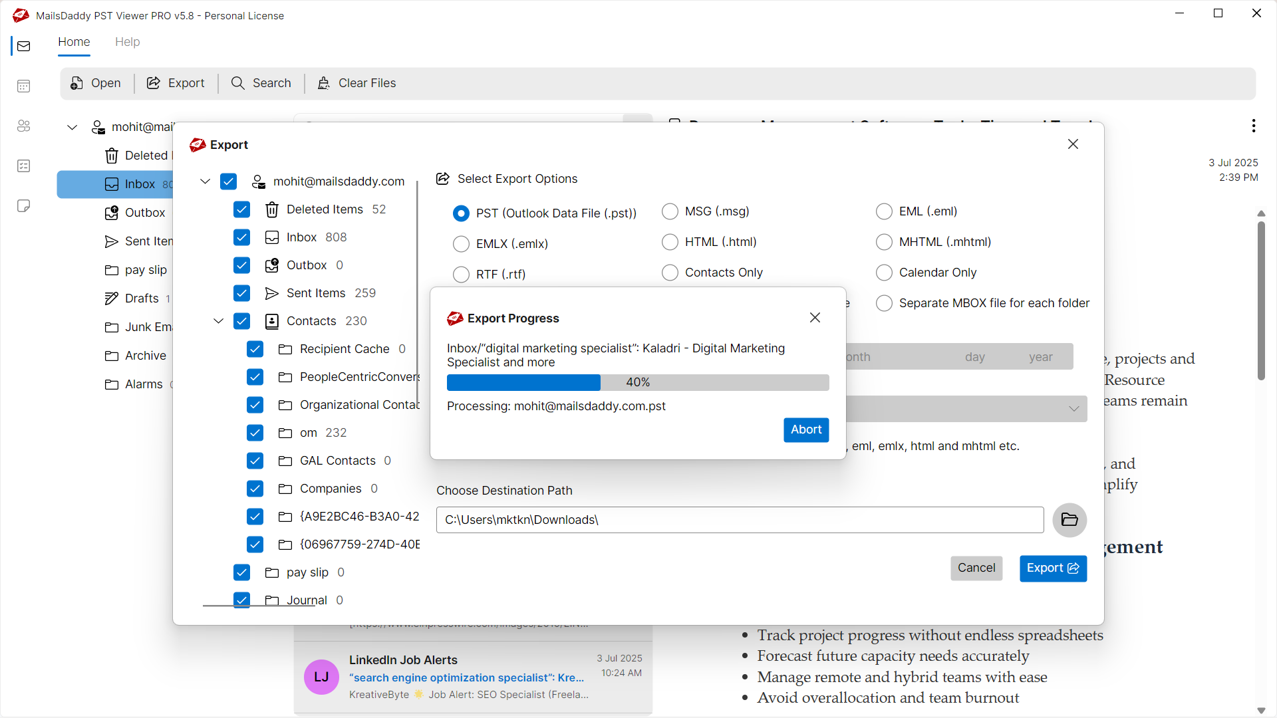The image size is (1277, 718).
Task: Switch to the Help tab
Action: click(x=127, y=42)
